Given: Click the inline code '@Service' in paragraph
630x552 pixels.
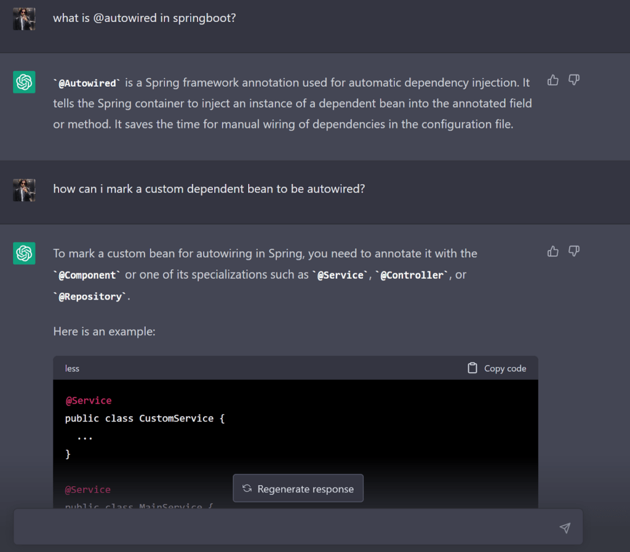Looking at the screenshot, I should click(340, 275).
